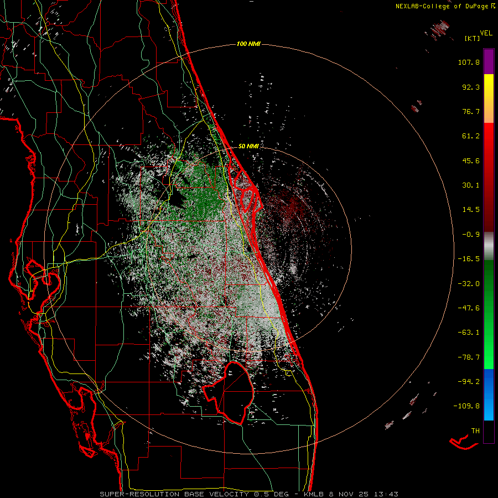Click the TH legend label

(475, 431)
